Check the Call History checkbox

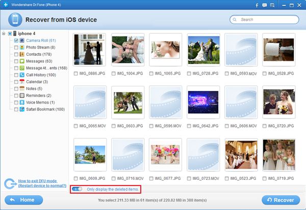coord(16,75)
